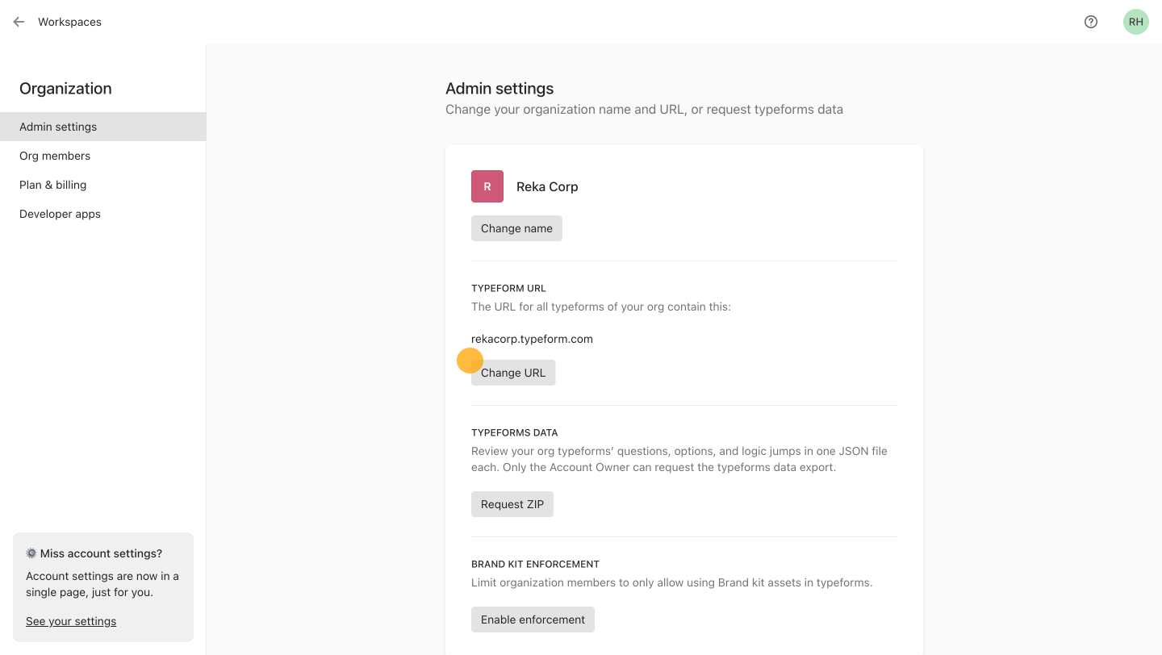The image size is (1162, 655).
Task: Click the gear icon beside Miss account settings
Action: point(31,553)
